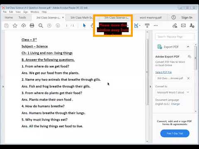Expand the left navigation pane arrow
Image resolution: width=199 pixels, height=149 pixels.
[x=3, y=87]
